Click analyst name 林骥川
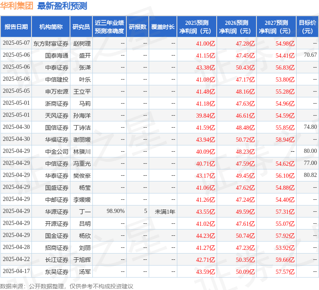The width and height of the screenshot is (319, 290). (x=82, y=152)
